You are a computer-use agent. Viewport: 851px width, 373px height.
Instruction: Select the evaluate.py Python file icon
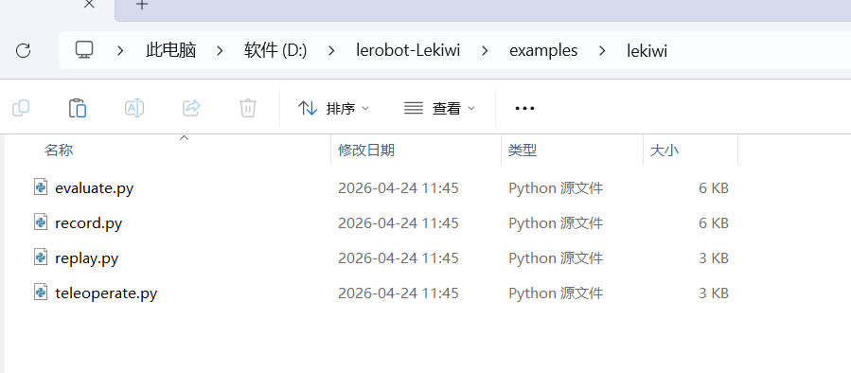tap(41, 187)
